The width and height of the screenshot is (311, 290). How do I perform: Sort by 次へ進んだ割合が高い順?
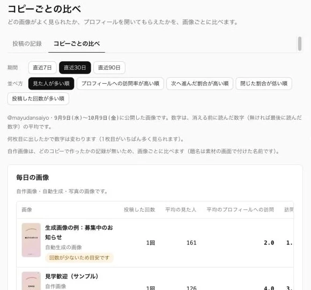(199, 83)
